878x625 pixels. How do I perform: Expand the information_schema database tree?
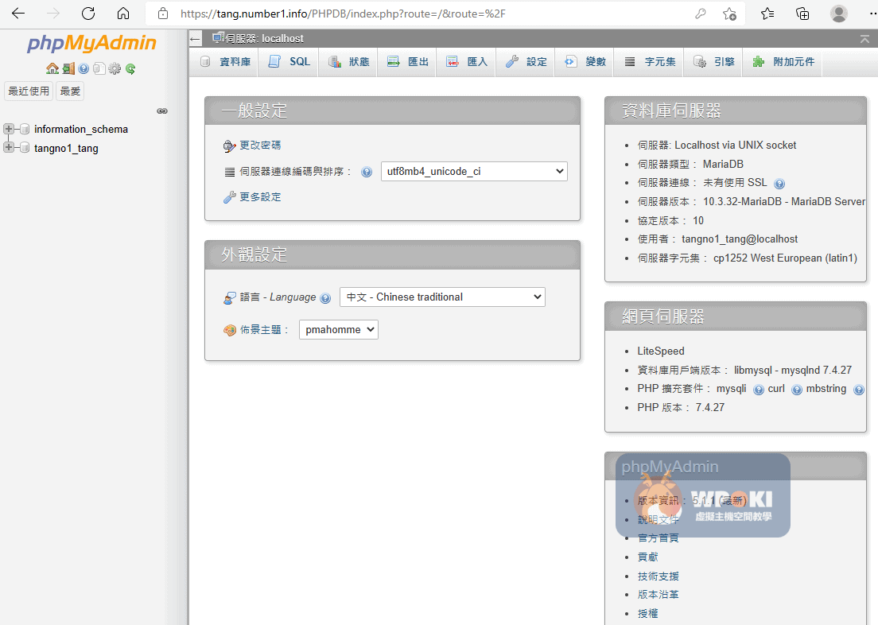tap(10, 129)
